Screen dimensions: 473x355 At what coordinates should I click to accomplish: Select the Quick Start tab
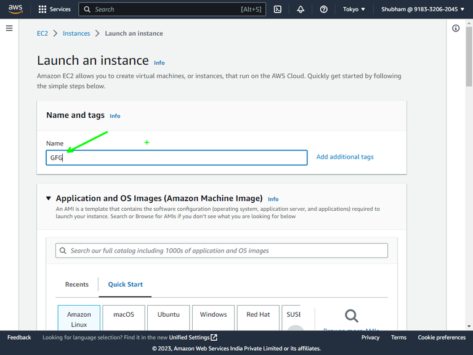tap(126, 284)
